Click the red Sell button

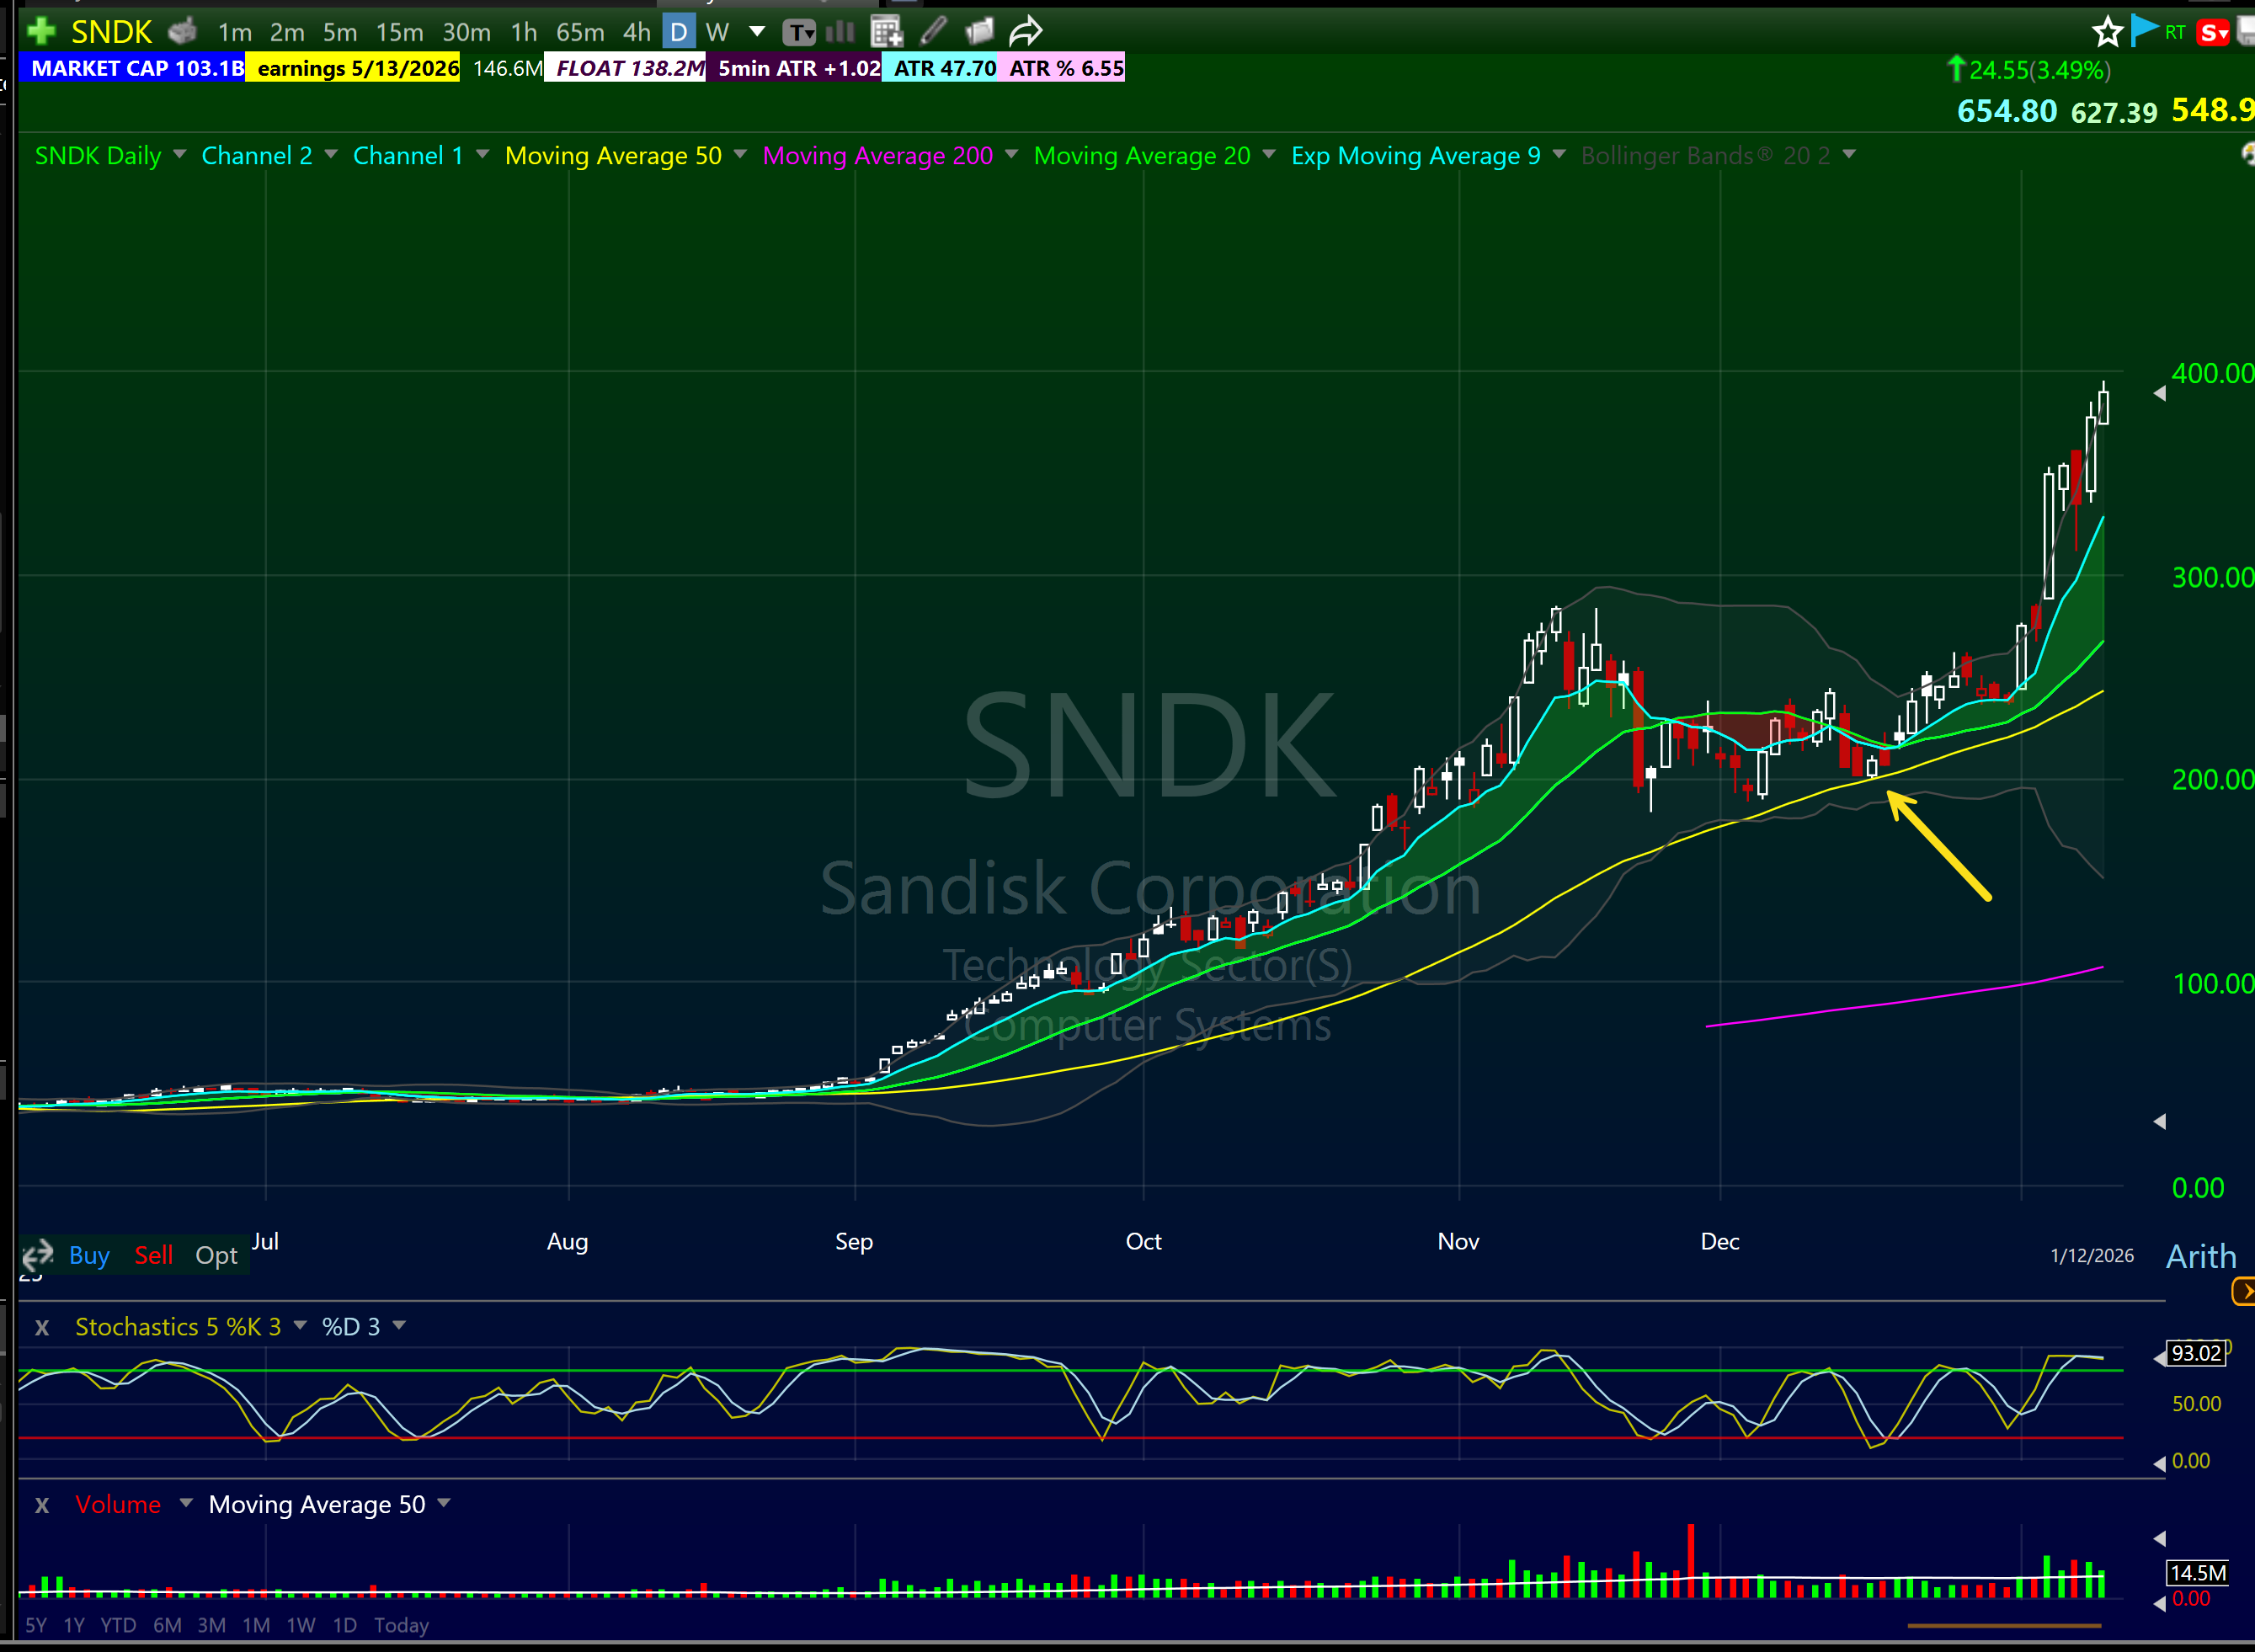pos(154,1256)
